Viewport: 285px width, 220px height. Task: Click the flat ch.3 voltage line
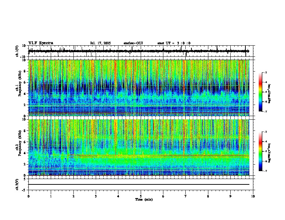tap(139, 184)
